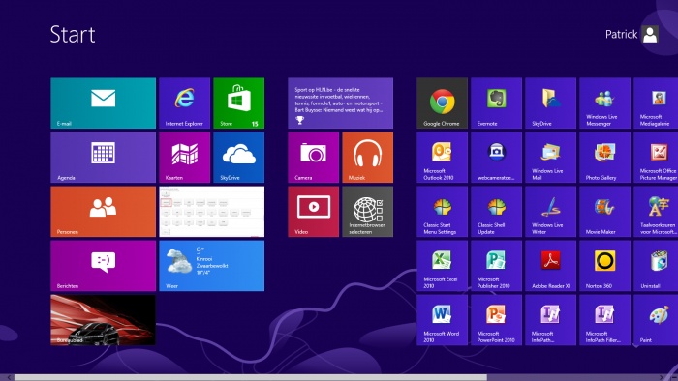
Task: Open the Weer weather tile
Action: [211, 266]
